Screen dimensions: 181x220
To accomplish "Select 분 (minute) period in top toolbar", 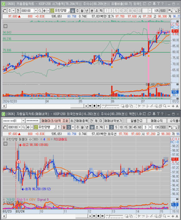I will click(x=92, y=11).
